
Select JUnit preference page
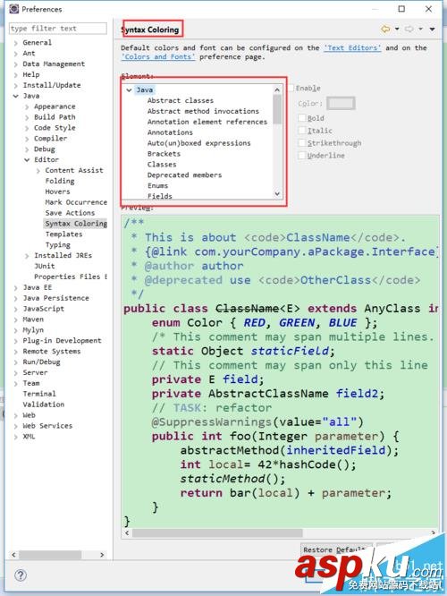click(45, 266)
